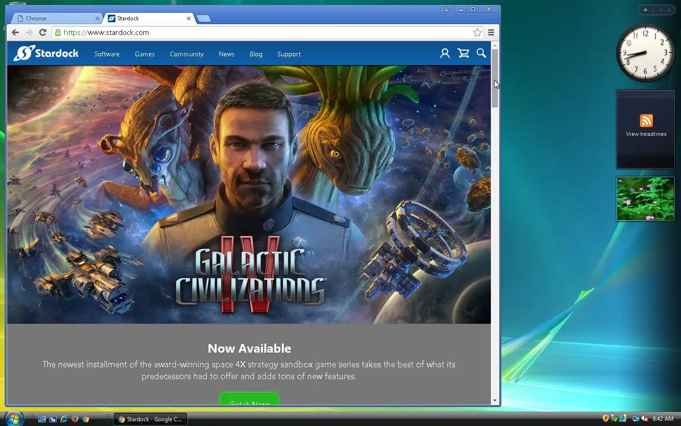The width and height of the screenshot is (681, 426).
Task: Click the green HTTPS lock icon
Action: [58, 32]
